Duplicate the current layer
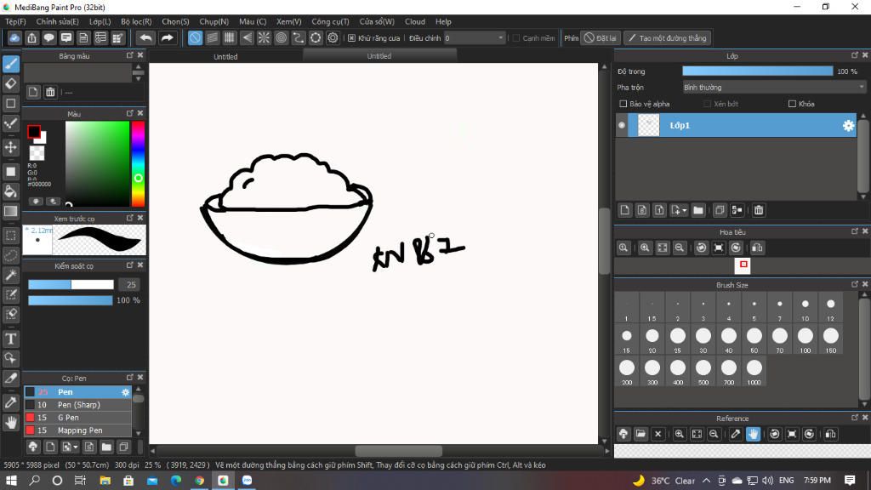Viewport: 871px width, 490px height. [x=720, y=210]
